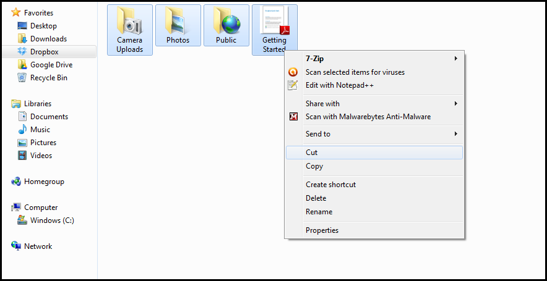Open Computer label in navigation pane
547x281 pixels.
[41, 207]
